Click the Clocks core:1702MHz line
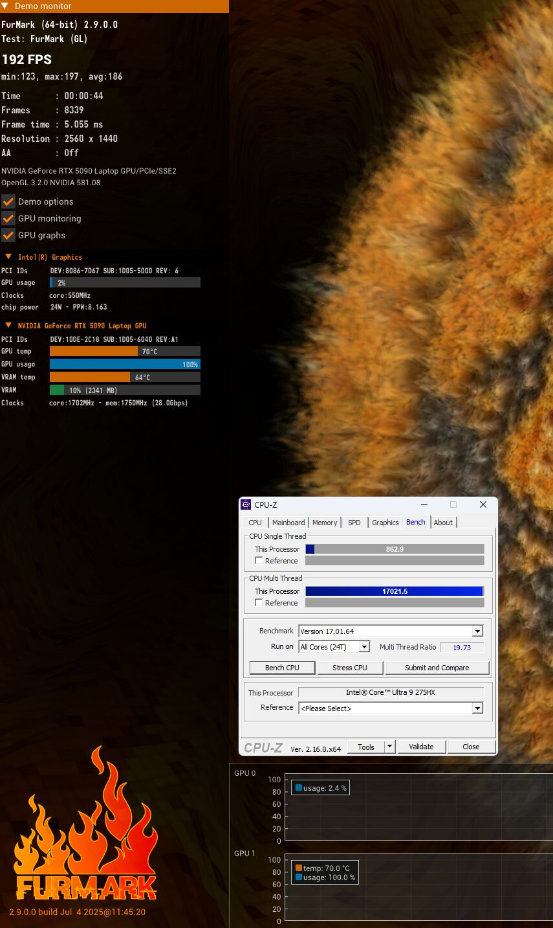This screenshot has height=928, width=553. 94,403
